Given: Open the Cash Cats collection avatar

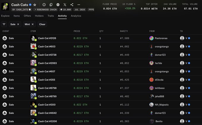Looking at the screenshot, I should pos(5,7).
